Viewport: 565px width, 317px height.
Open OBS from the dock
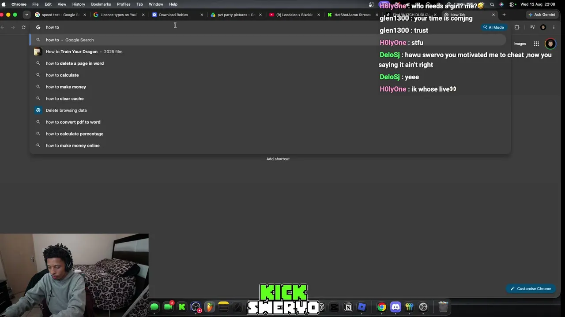(196, 307)
